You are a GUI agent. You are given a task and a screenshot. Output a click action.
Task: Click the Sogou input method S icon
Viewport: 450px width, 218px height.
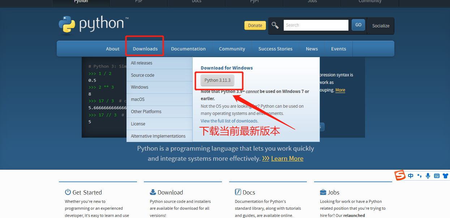point(400,175)
